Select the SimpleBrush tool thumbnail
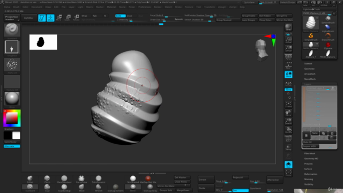The image size is (343, 193). (311, 37)
